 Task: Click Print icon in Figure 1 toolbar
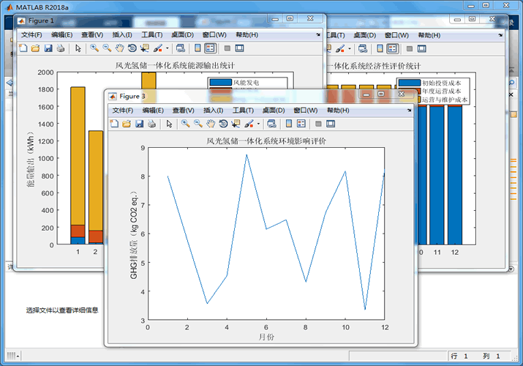[x=60, y=48]
